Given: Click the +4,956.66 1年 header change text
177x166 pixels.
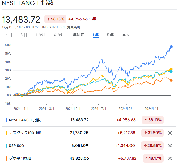Looking at the screenshot, I should [x=82, y=19].
